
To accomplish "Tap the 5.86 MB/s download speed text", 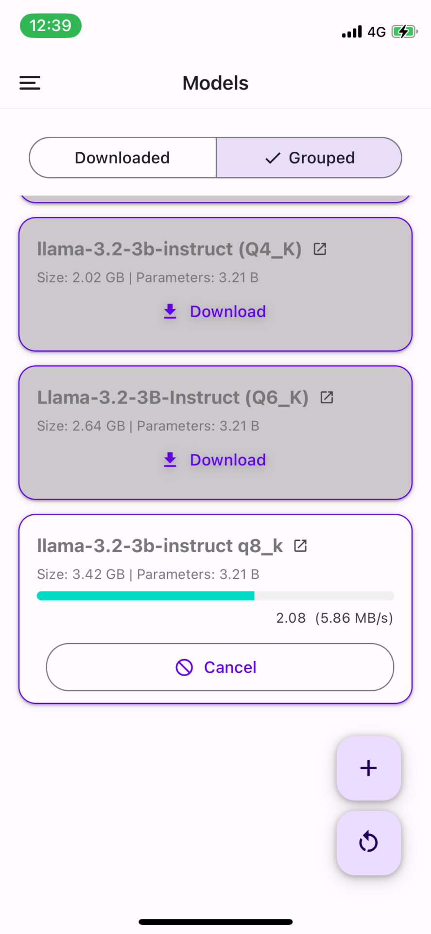I will tap(354, 618).
